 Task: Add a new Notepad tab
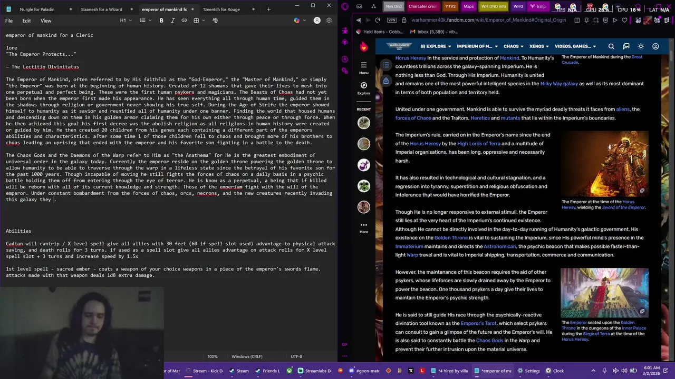268,9
